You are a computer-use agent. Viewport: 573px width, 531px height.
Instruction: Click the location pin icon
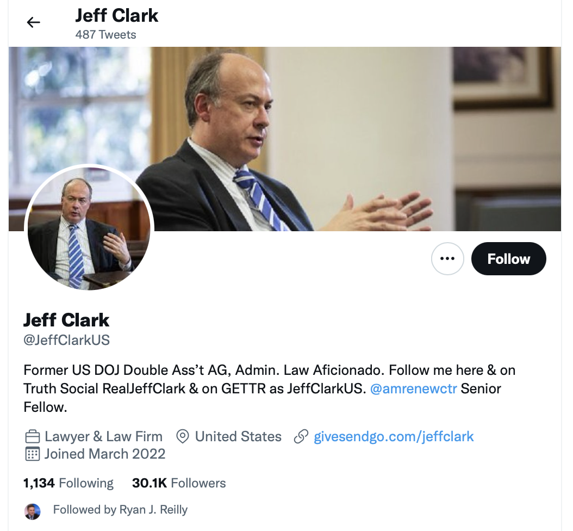point(182,437)
